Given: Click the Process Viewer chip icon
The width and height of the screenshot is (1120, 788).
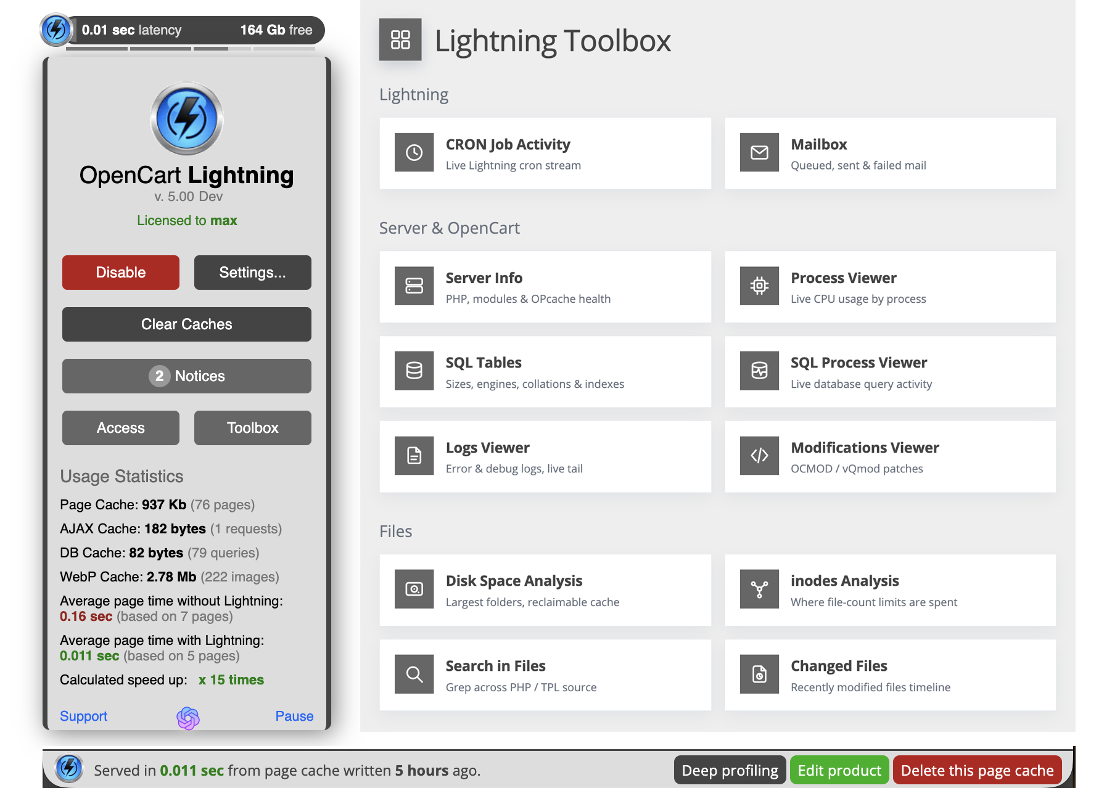Looking at the screenshot, I should (759, 286).
